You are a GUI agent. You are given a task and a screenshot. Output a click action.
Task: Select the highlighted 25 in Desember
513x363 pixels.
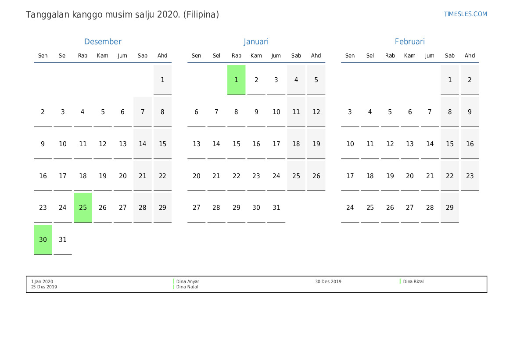click(x=83, y=208)
